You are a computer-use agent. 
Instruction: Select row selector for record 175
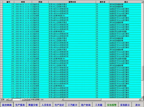1,4
